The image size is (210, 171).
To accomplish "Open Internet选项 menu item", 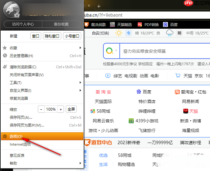I will pos(42,144).
